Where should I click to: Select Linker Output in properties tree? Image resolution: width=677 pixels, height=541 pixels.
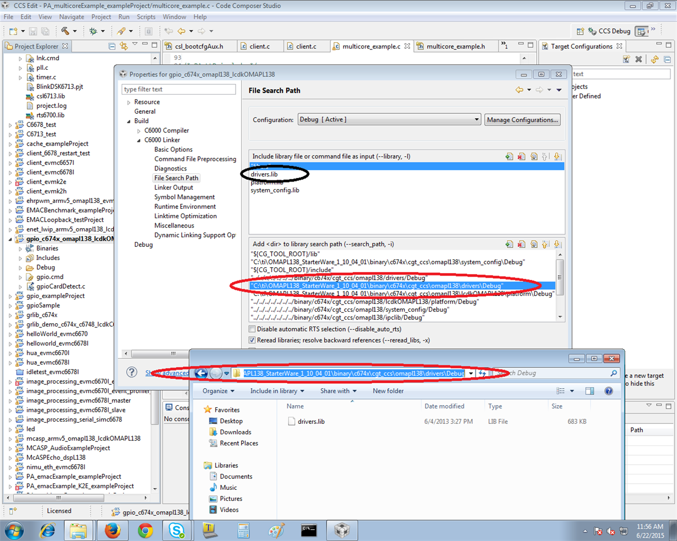tap(173, 187)
